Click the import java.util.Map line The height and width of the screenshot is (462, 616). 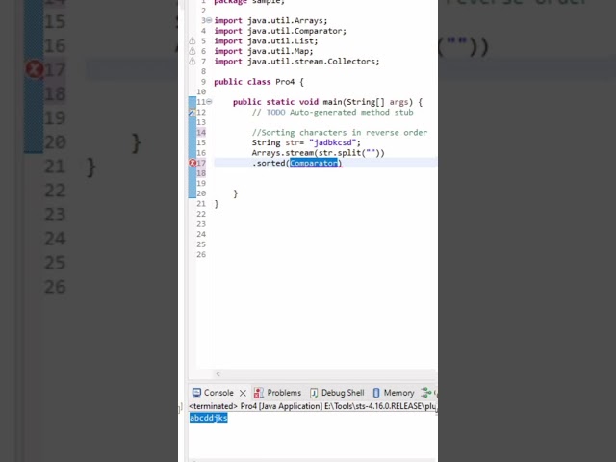264,51
